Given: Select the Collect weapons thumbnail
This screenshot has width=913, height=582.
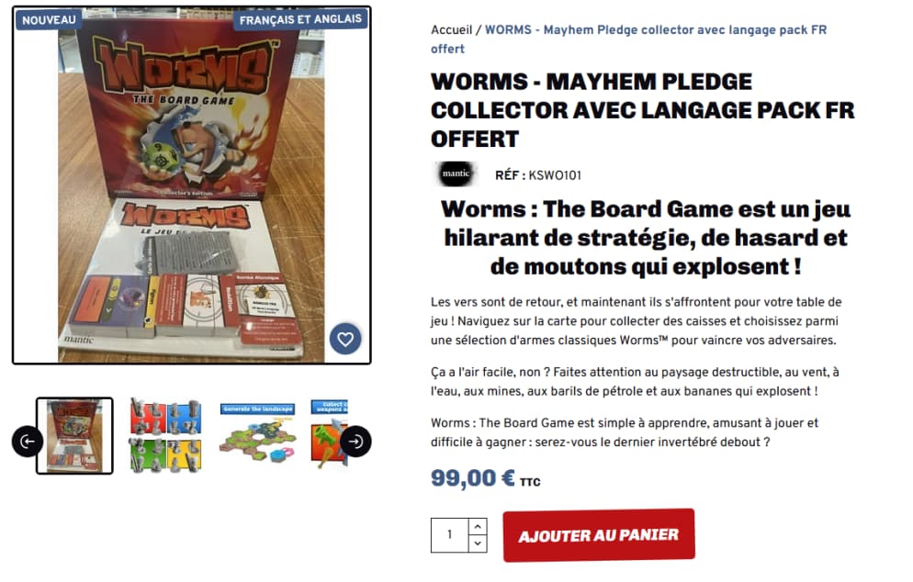Looking at the screenshot, I should (x=329, y=433).
